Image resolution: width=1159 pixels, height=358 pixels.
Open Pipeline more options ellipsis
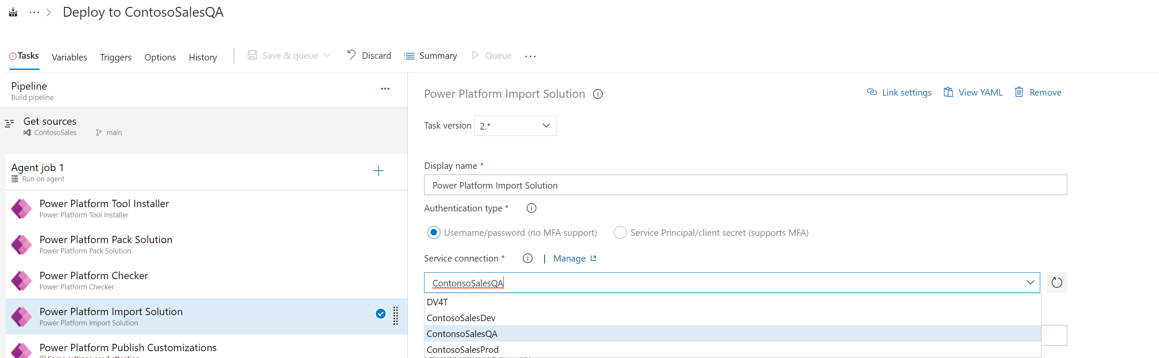click(x=385, y=89)
